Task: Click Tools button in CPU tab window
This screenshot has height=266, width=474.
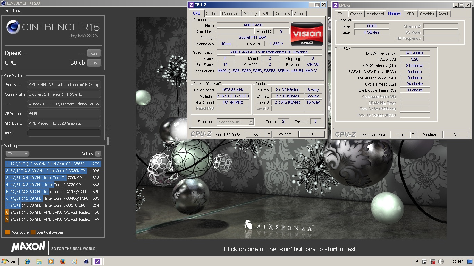Action: (x=256, y=134)
